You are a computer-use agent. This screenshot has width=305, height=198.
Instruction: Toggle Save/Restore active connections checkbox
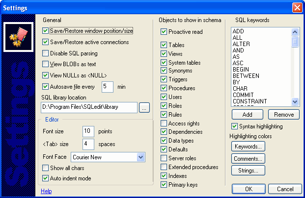pos(46,42)
